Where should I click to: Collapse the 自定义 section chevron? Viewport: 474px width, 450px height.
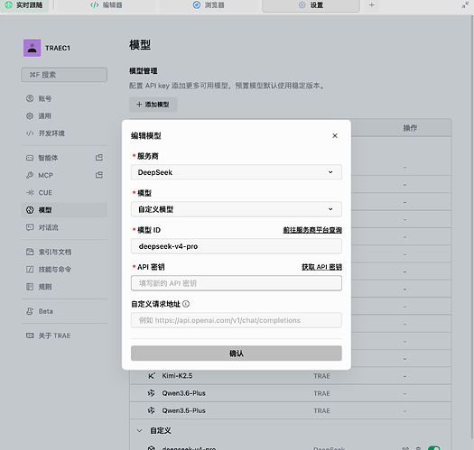pos(139,430)
